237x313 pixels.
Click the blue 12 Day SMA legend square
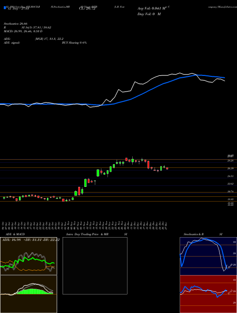[x=5, y=8]
